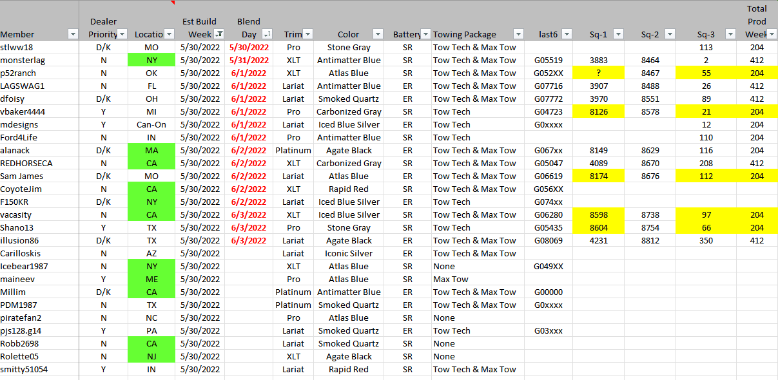Click the red comment indicator above Location
The image size is (778, 380).
[x=173, y=3]
